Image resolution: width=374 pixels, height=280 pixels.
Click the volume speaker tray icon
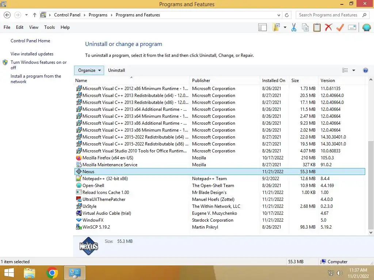(x=339, y=273)
